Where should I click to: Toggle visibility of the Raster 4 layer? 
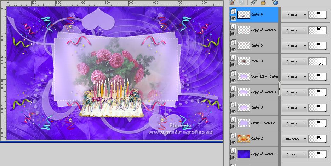click(x=233, y=65)
